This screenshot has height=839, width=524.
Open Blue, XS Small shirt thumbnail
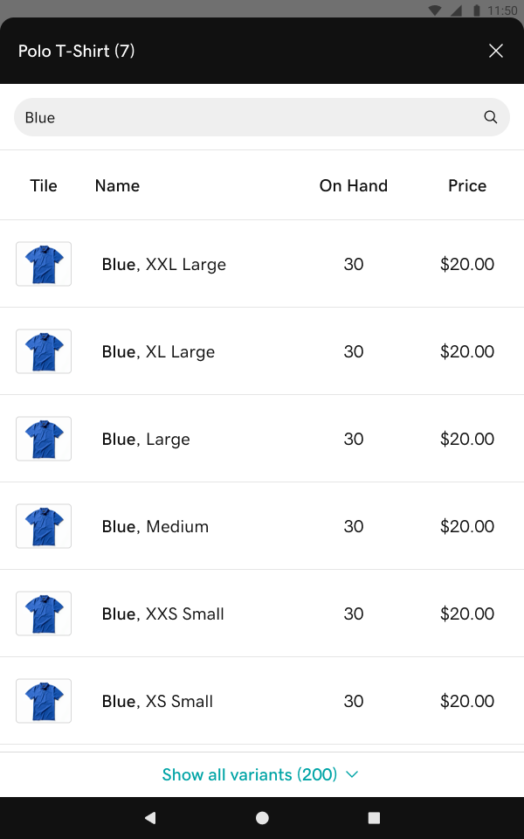(x=44, y=701)
